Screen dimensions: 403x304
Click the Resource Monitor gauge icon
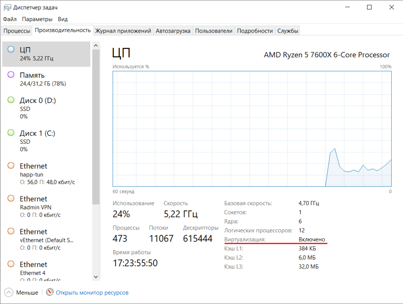pos(50,292)
